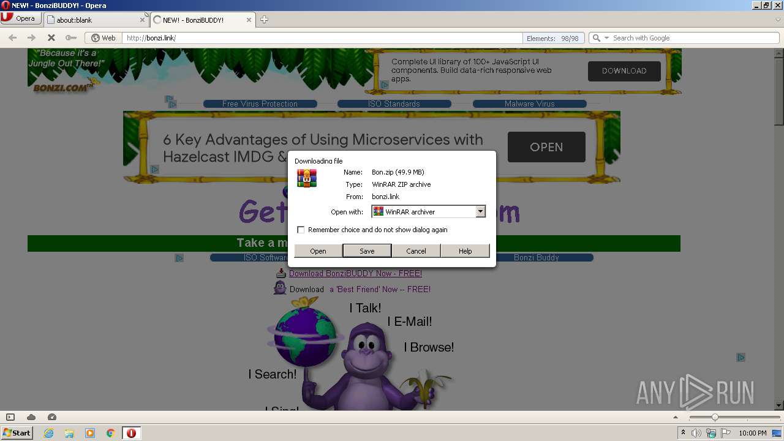Screen dimensions: 784x441
Task: Click "a 'Best Friend' Now -- FREE!" link
Action: tap(380, 289)
